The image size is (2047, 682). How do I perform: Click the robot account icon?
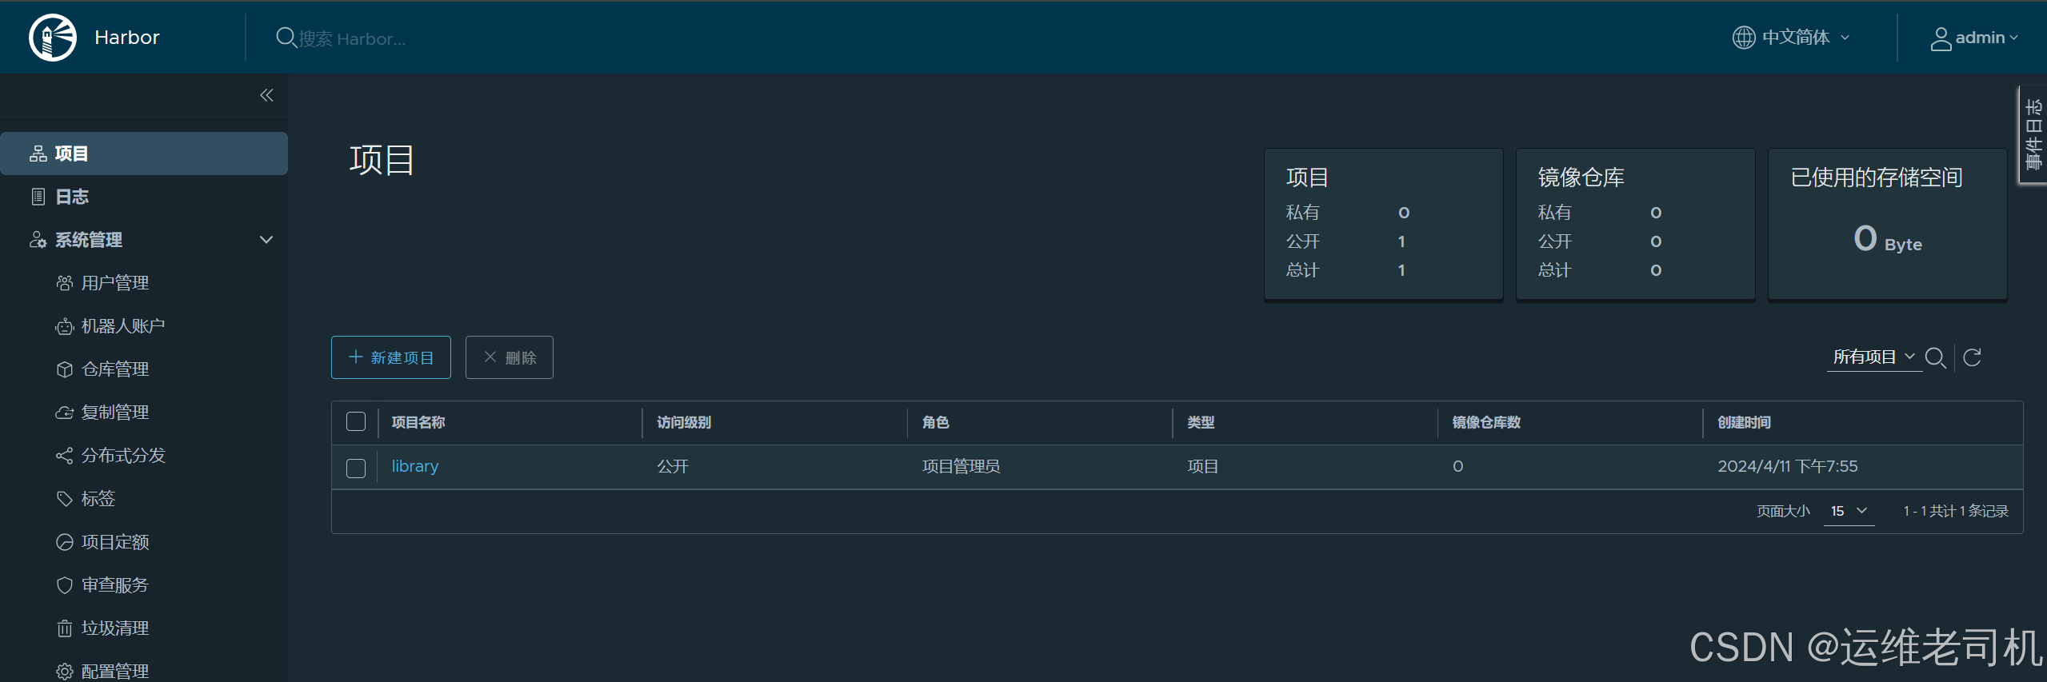[x=65, y=326]
